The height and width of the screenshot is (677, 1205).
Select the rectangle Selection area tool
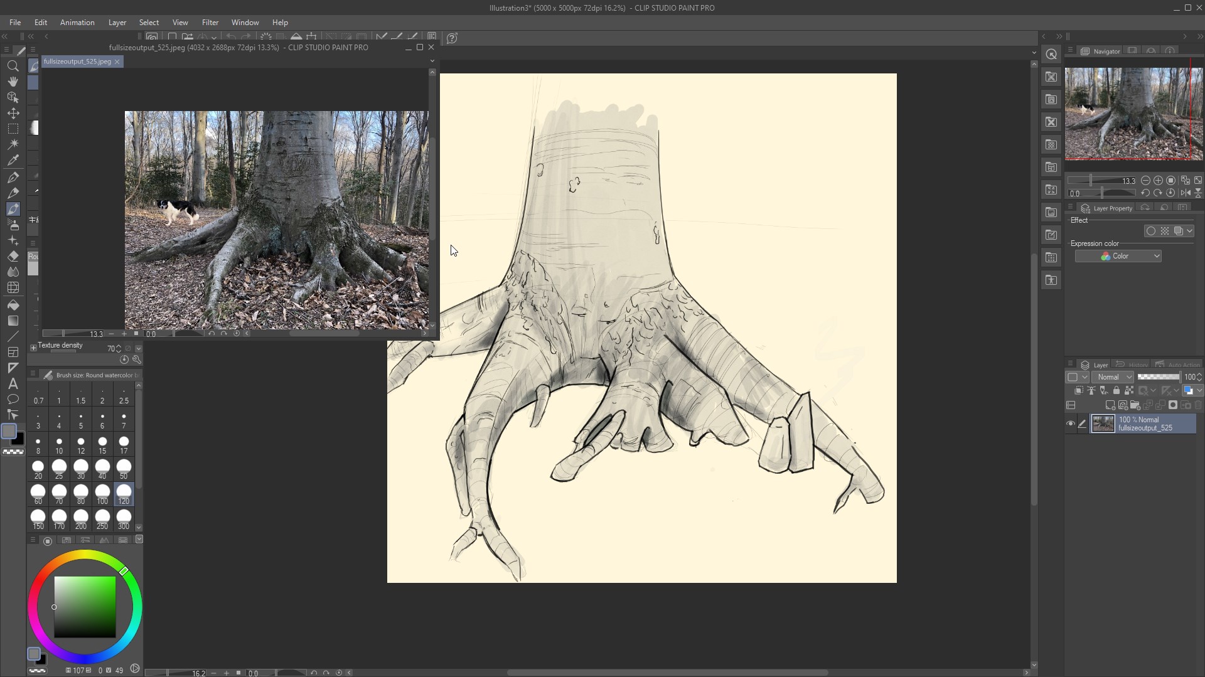(13, 129)
